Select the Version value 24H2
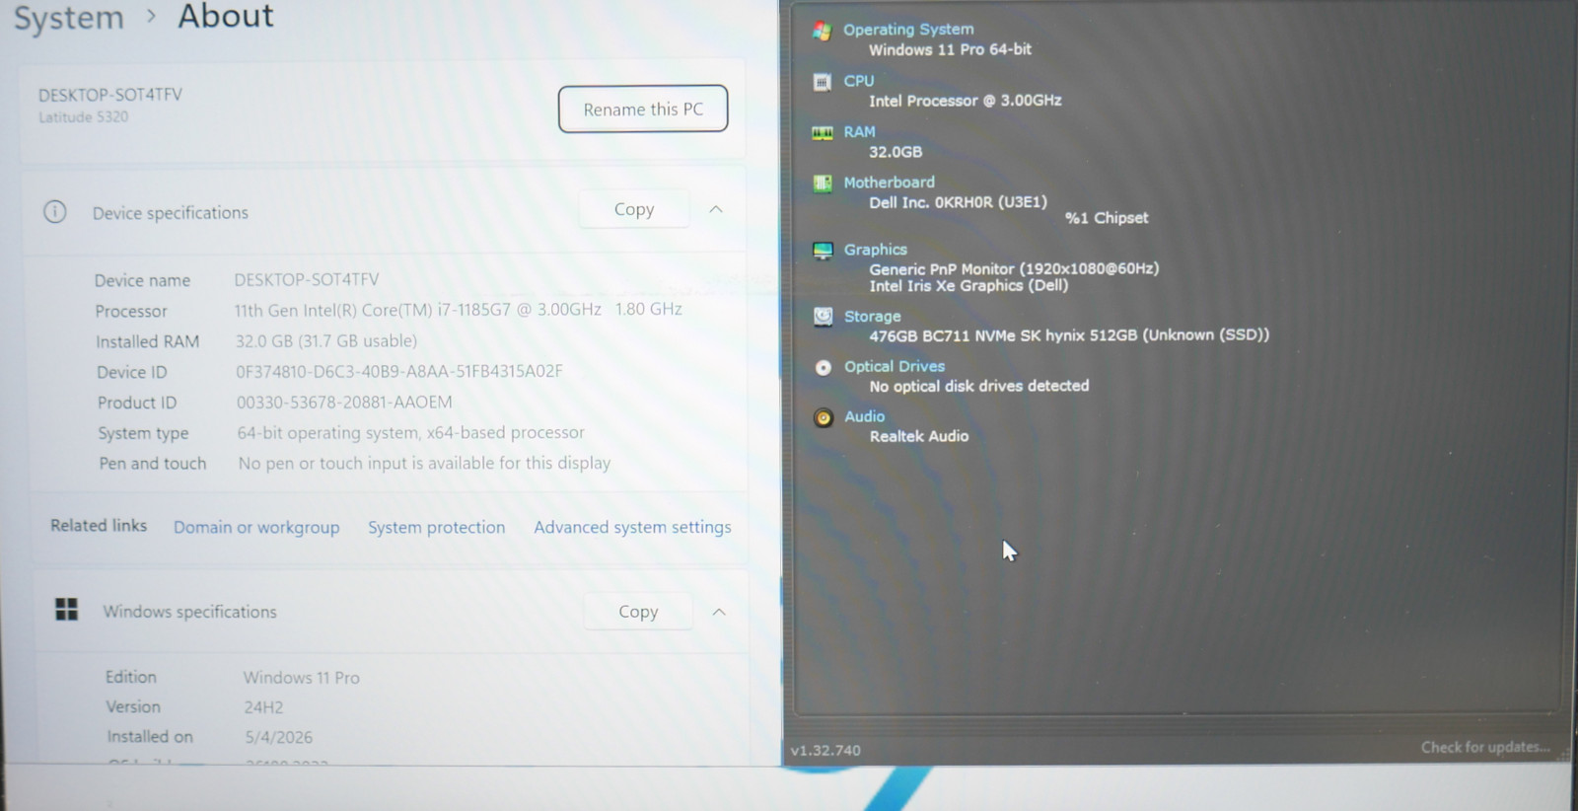Image resolution: width=1578 pixels, height=811 pixels. [263, 707]
